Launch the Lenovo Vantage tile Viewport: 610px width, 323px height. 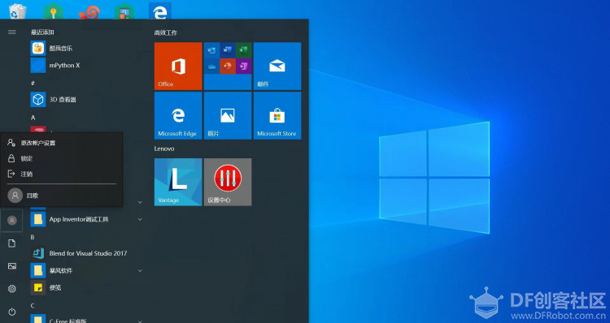pos(178,182)
